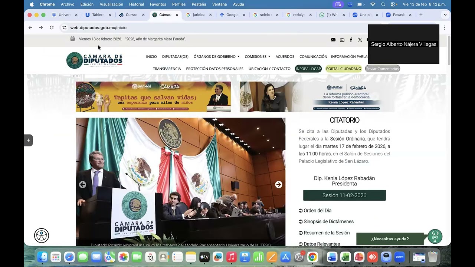Open the Comunicación nav item
Viewport: 475px width, 267px height.
(x=313, y=57)
